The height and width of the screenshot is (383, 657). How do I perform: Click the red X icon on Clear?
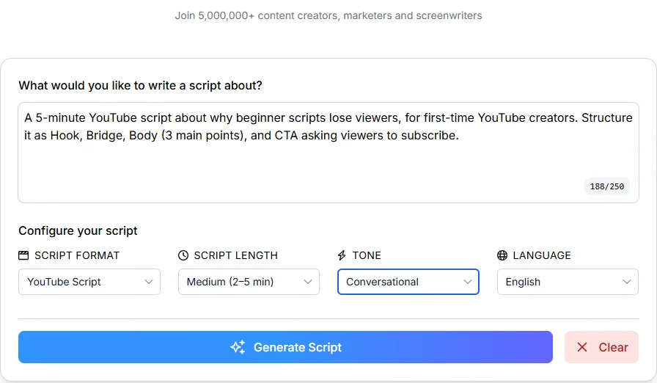tap(582, 347)
